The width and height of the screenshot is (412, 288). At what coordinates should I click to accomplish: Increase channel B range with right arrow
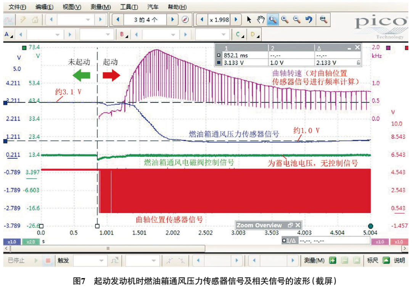pos(185,35)
